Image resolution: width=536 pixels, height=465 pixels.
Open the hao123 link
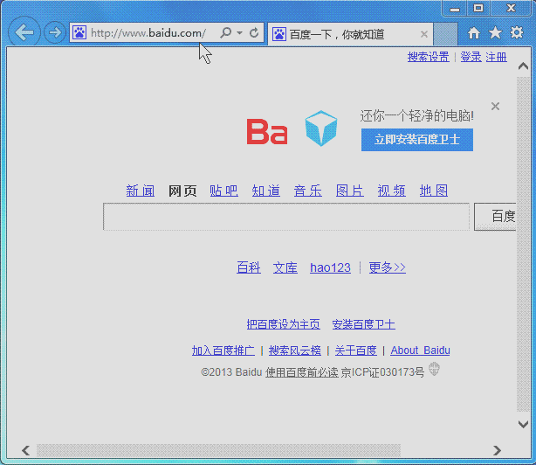[330, 267]
